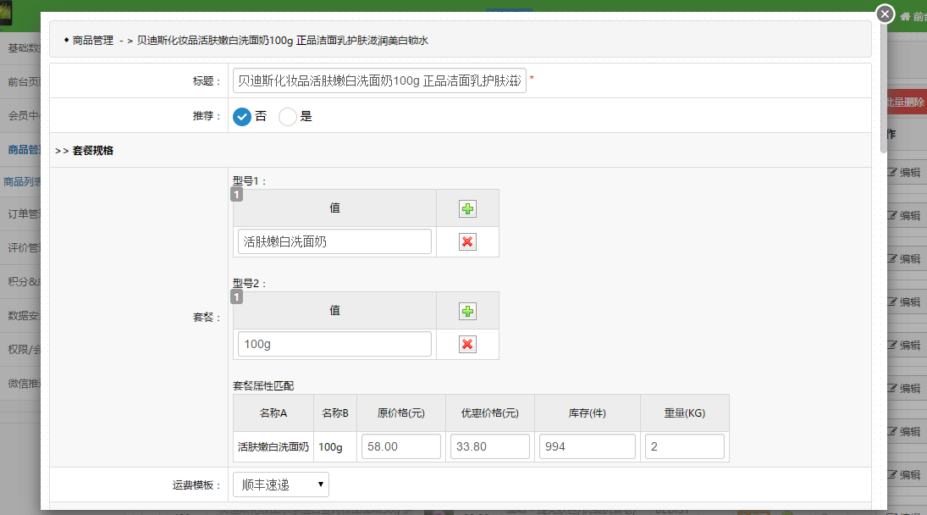Delete the 活肤嫩白洗面奶 value row
Screen dimensions: 927x515
pos(467,242)
